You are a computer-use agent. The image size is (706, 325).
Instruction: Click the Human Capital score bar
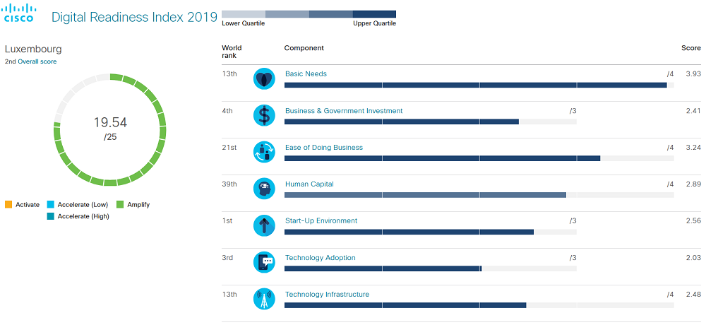(479, 195)
